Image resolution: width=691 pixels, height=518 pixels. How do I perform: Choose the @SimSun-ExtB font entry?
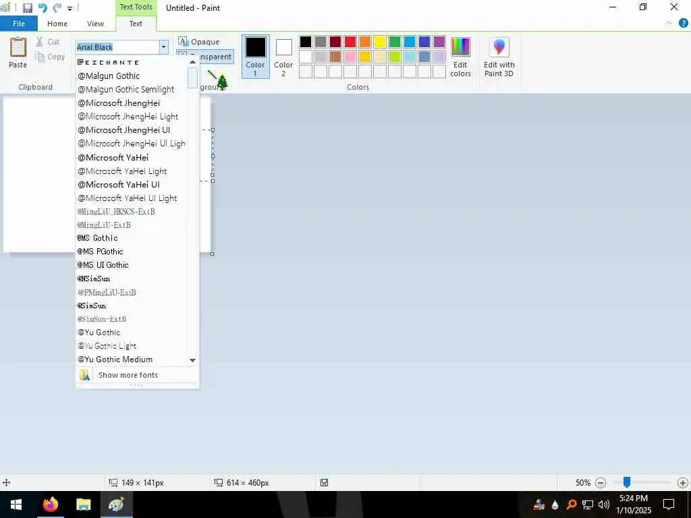pyautogui.click(x=132, y=319)
